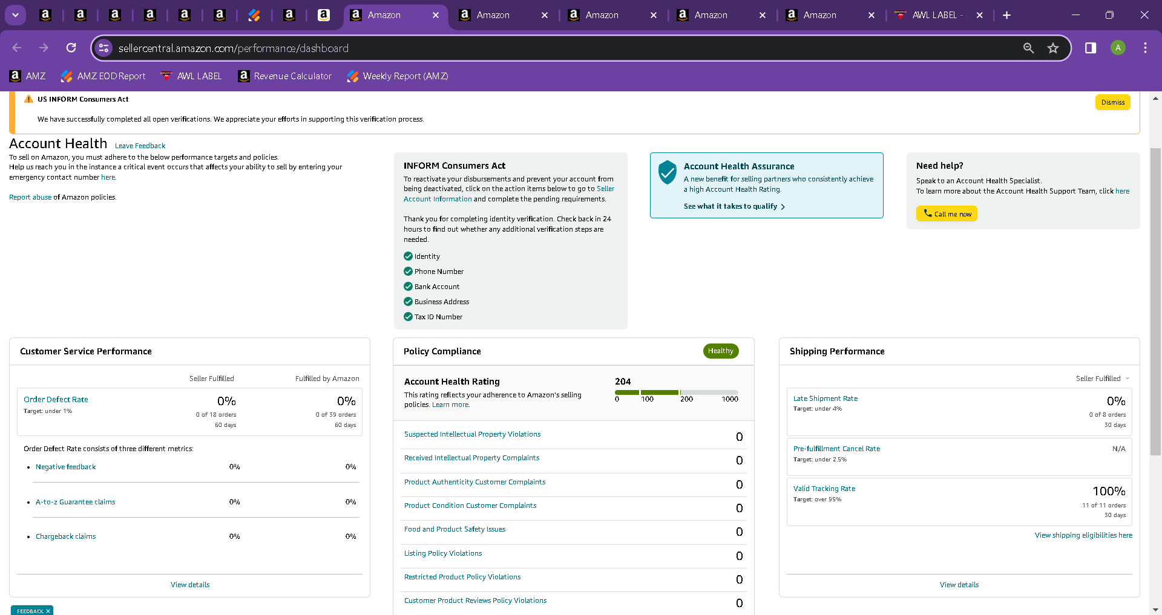Click the green check beside Identity
This screenshot has width=1162, height=615.
coord(408,256)
